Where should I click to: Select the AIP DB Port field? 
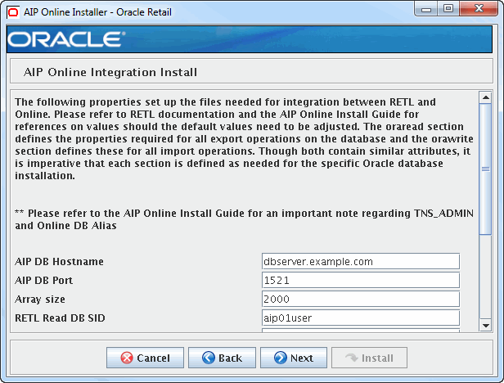(361, 281)
